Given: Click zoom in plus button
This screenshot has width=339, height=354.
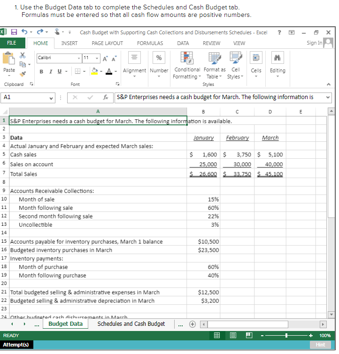Looking at the screenshot, I should 311,336.
